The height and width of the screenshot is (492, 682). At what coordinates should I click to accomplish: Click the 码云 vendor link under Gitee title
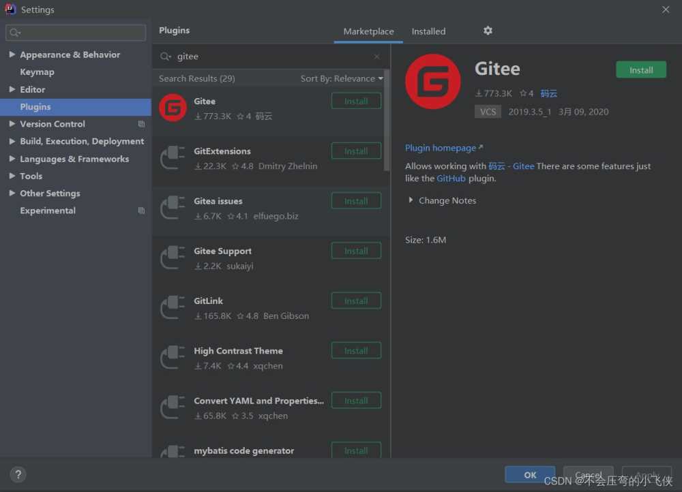[548, 93]
